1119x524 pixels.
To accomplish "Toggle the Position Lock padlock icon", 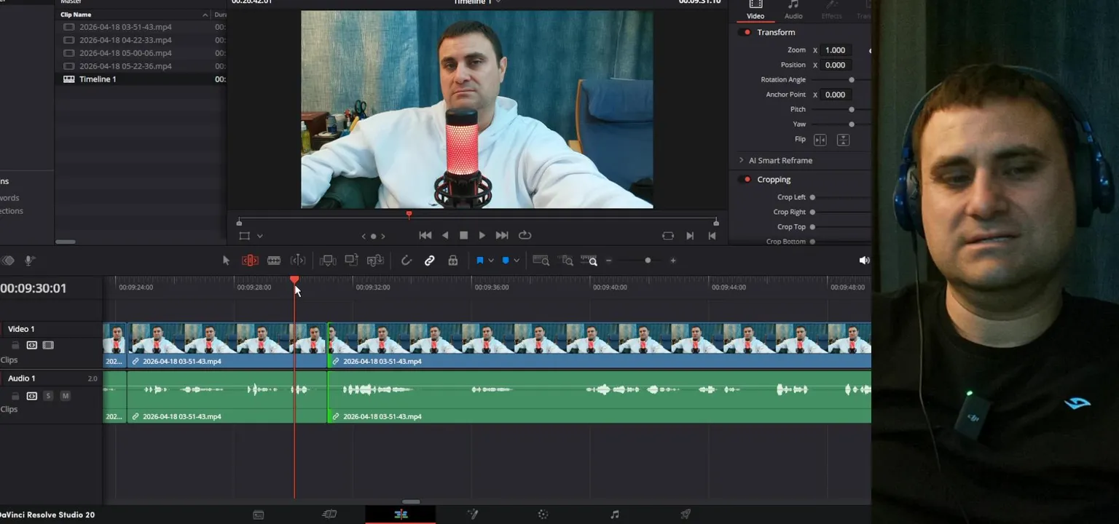I will [453, 261].
